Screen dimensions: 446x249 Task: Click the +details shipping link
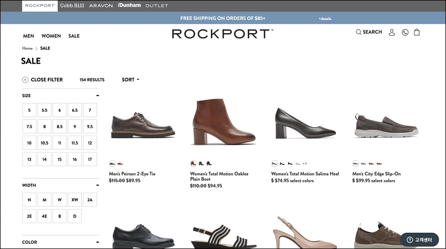click(x=325, y=19)
